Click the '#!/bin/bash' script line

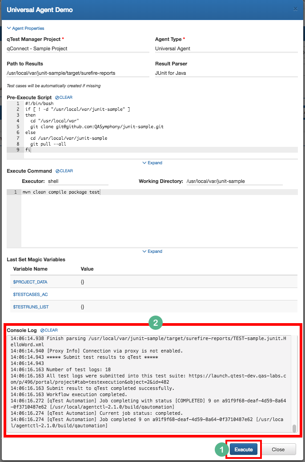(40, 104)
